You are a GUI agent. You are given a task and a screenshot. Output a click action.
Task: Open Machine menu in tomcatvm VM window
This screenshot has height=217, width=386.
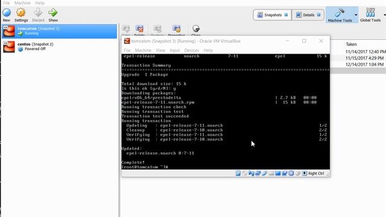pos(143,50)
